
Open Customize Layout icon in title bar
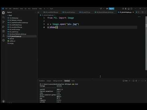pyautogui.click(x=123, y=9)
